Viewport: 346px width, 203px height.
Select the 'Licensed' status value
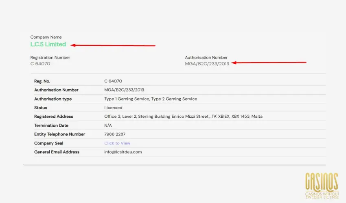(x=113, y=108)
